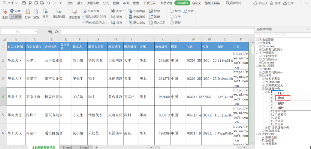Add a new sheet with plus button
This screenshot has width=311, height=149.
[x=96, y=147]
